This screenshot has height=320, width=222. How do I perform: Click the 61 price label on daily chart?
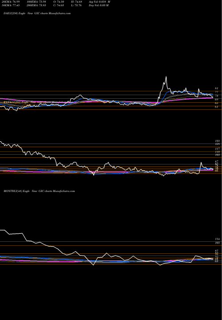tap(217, 107)
